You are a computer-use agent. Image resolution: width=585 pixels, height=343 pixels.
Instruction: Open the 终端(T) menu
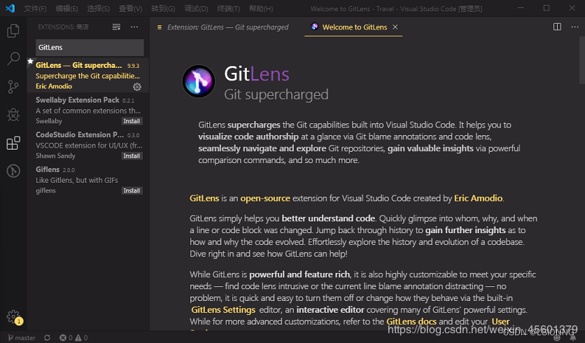(x=228, y=8)
